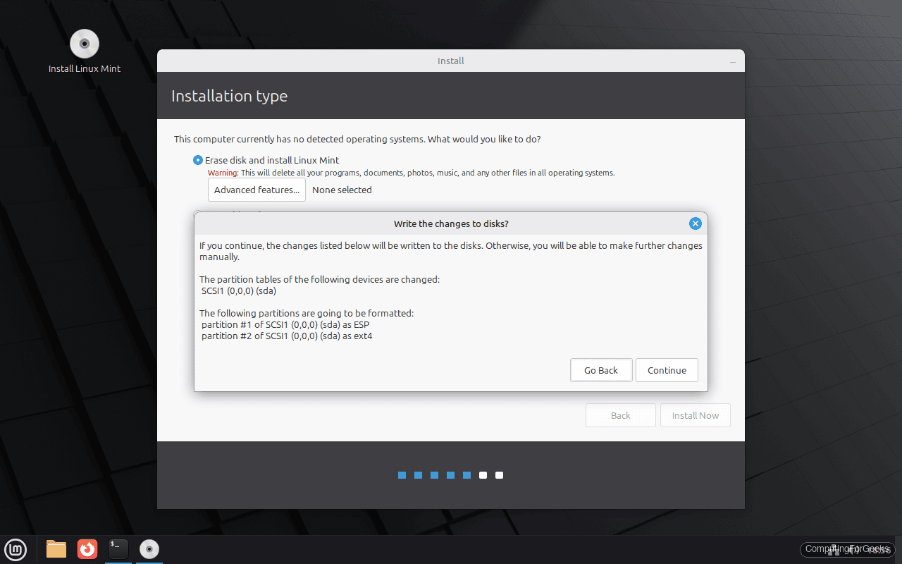Focus the installer via the CD taskbar icon
The image size is (902, 564).
click(x=149, y=549)
